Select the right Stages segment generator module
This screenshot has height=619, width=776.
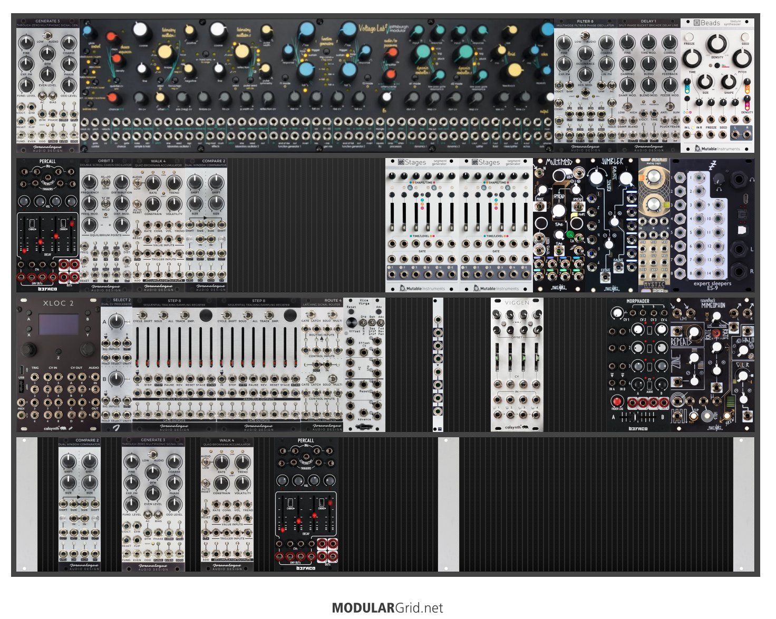[496, 225]
